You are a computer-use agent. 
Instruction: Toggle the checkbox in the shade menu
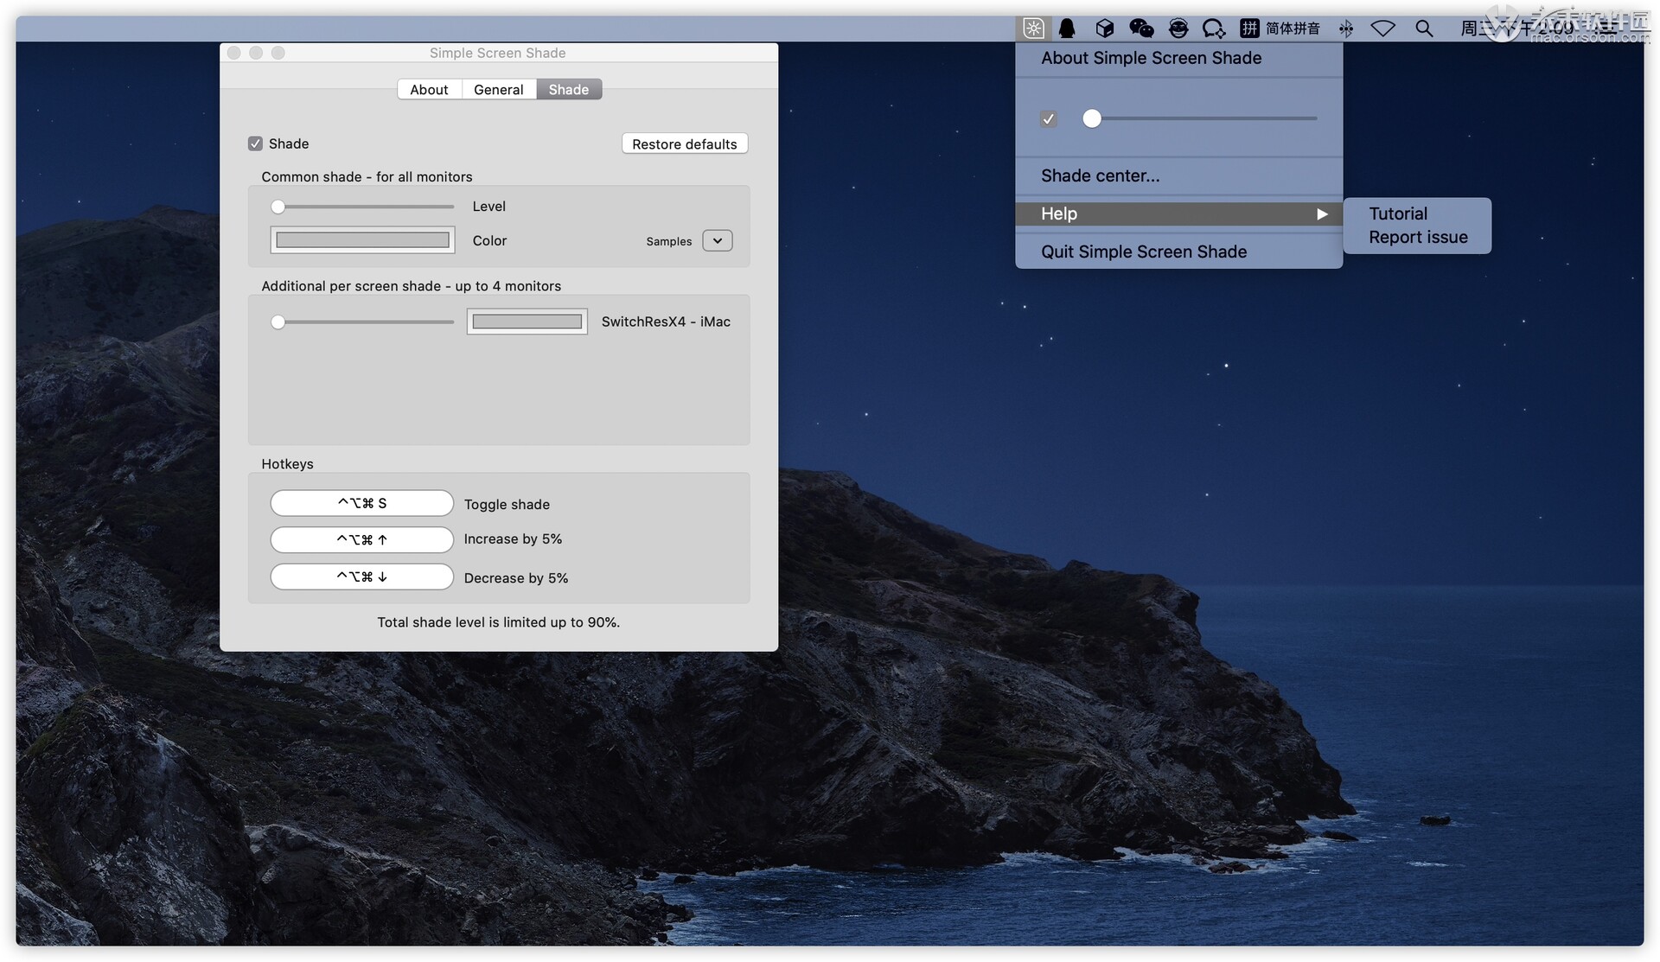point(1048,118)
